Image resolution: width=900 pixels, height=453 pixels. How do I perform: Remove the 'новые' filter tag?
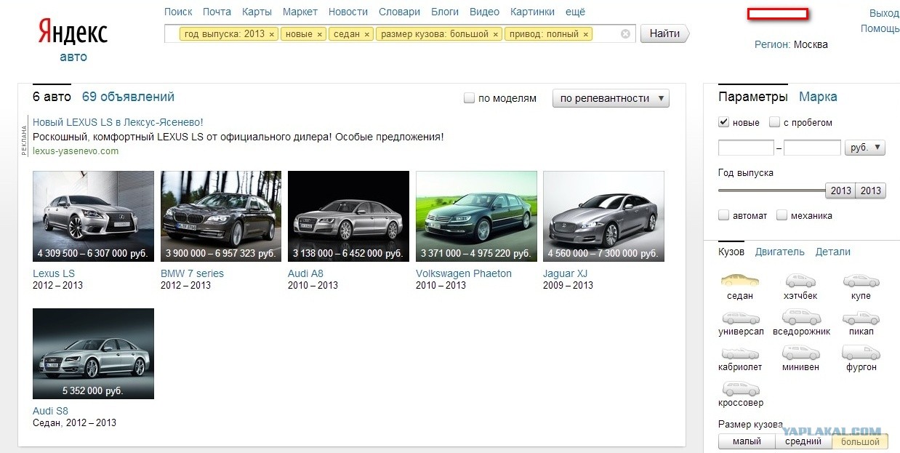pyautogui.click(x=319, y=34)
